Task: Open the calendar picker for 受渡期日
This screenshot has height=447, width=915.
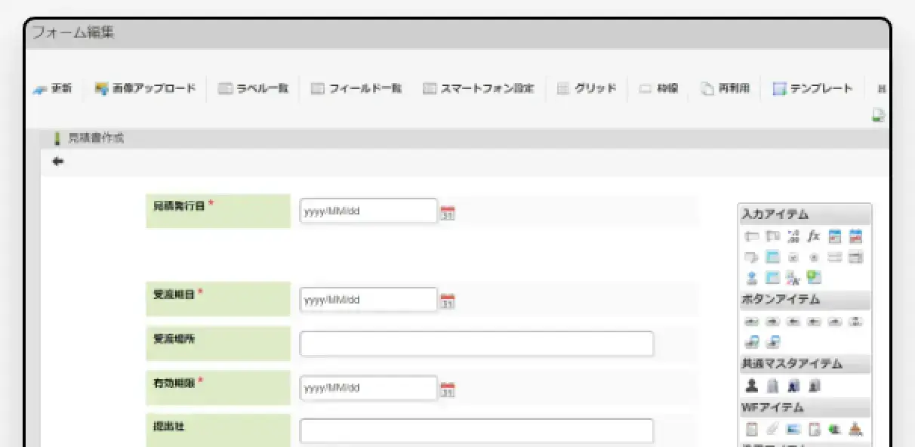Action: [448, 301]
